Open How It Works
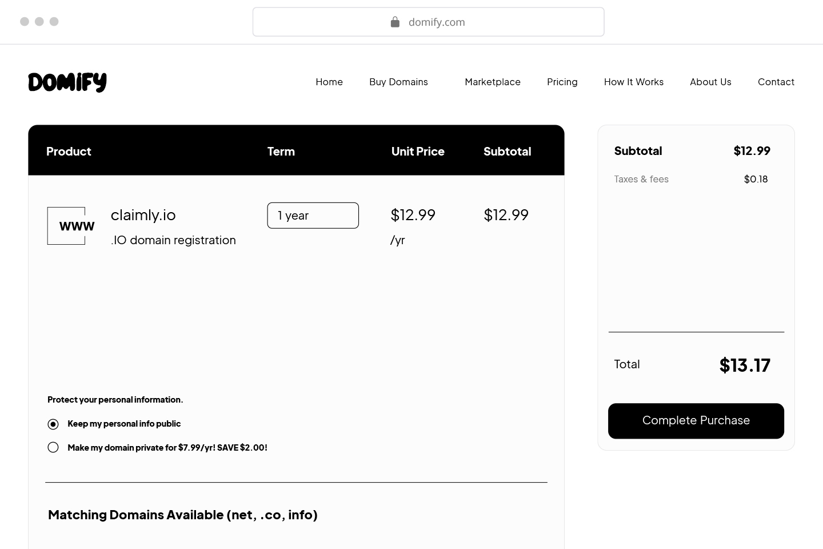 [x=634, y=82]
